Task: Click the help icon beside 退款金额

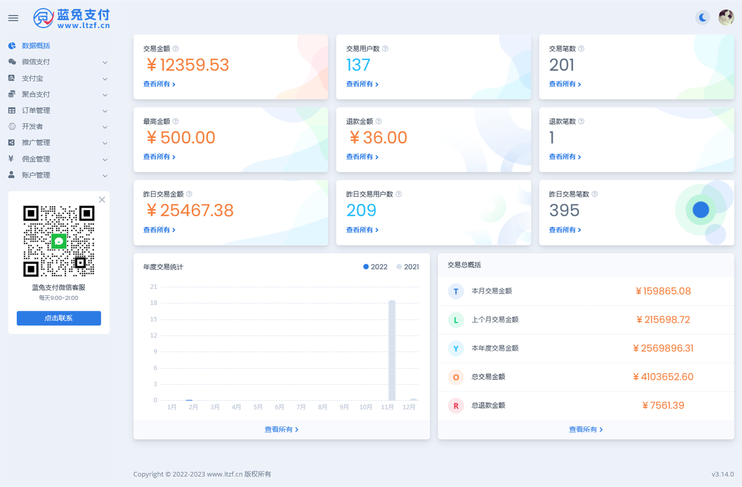Action: pyautogui.click(x=379, y=121)
